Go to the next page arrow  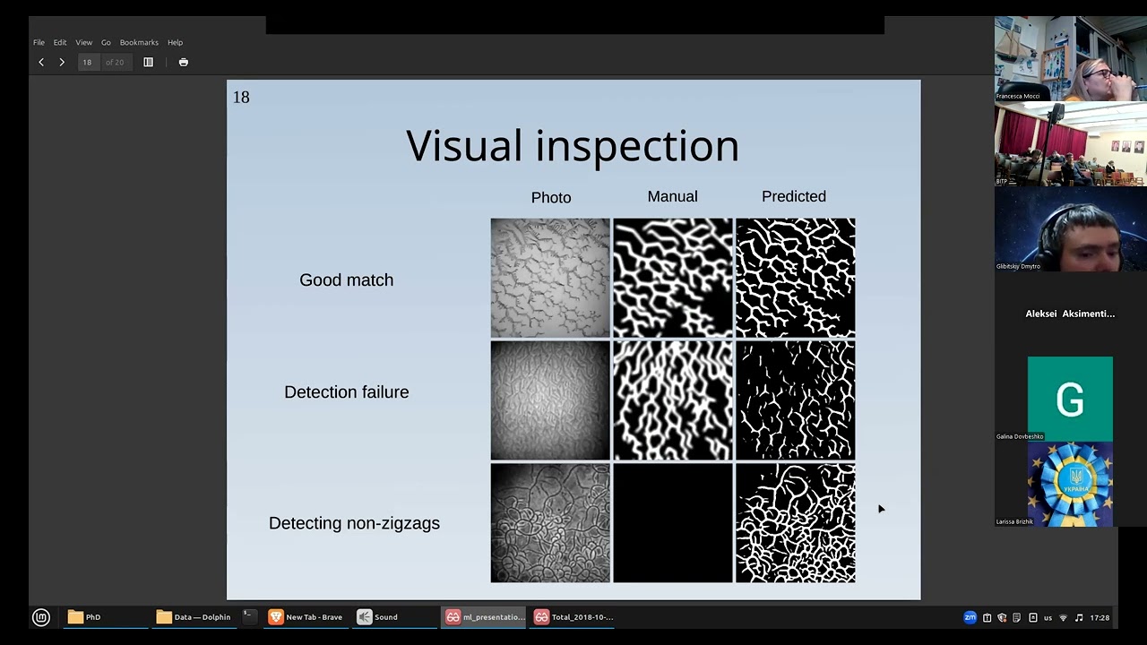pyautogui.click(x=62, y=62)
